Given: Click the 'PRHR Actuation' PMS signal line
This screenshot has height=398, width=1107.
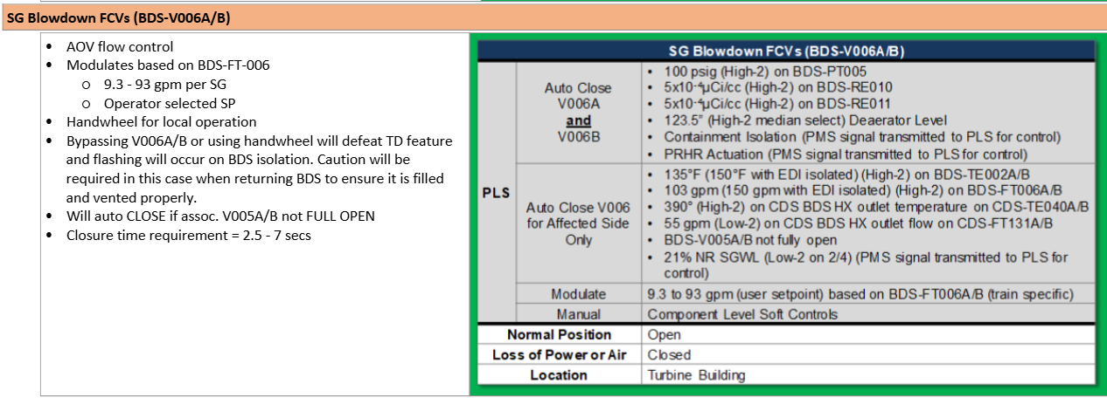Looking at the screenshot, I should pos(847,153).
